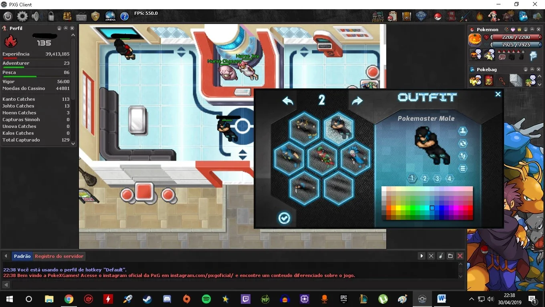Select color part 4 circle
The height and width of the screenshot is (307, 545).
tap(450, 178)
